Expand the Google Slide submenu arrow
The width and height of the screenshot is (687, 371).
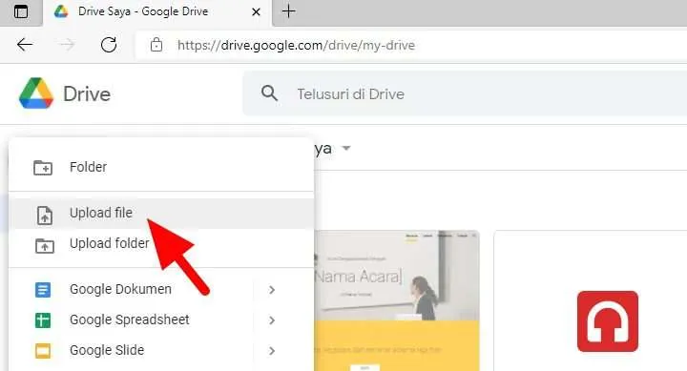click(x=272, y=351)
